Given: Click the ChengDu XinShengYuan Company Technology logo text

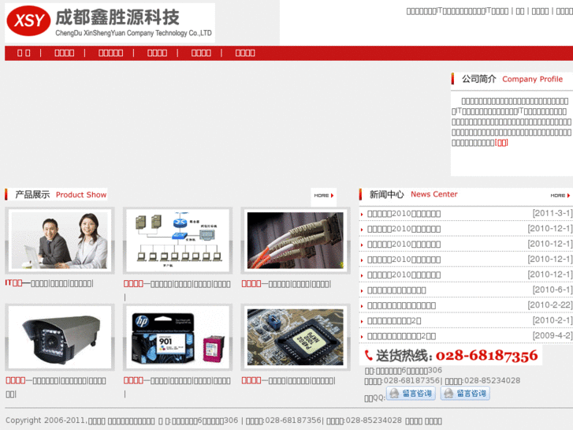Looking at the screenshot, I should click(133, 33).
